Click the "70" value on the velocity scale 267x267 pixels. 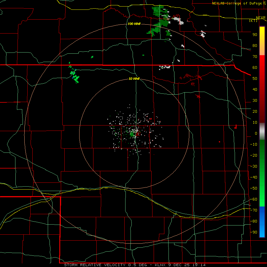[x=255, y=57]
